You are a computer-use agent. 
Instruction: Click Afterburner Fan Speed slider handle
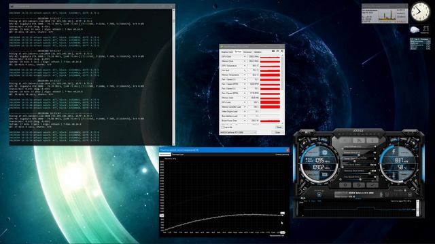tap(360, 179)
